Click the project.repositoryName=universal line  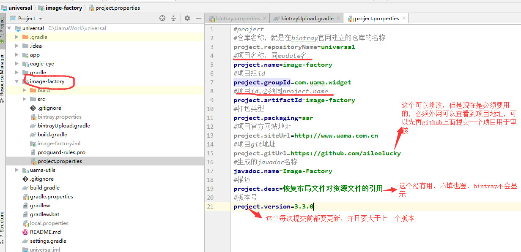click(294, 47)
